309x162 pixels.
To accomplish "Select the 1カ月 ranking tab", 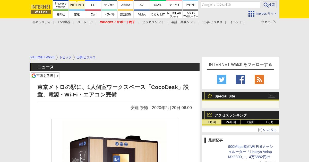I will pos(270,122).
